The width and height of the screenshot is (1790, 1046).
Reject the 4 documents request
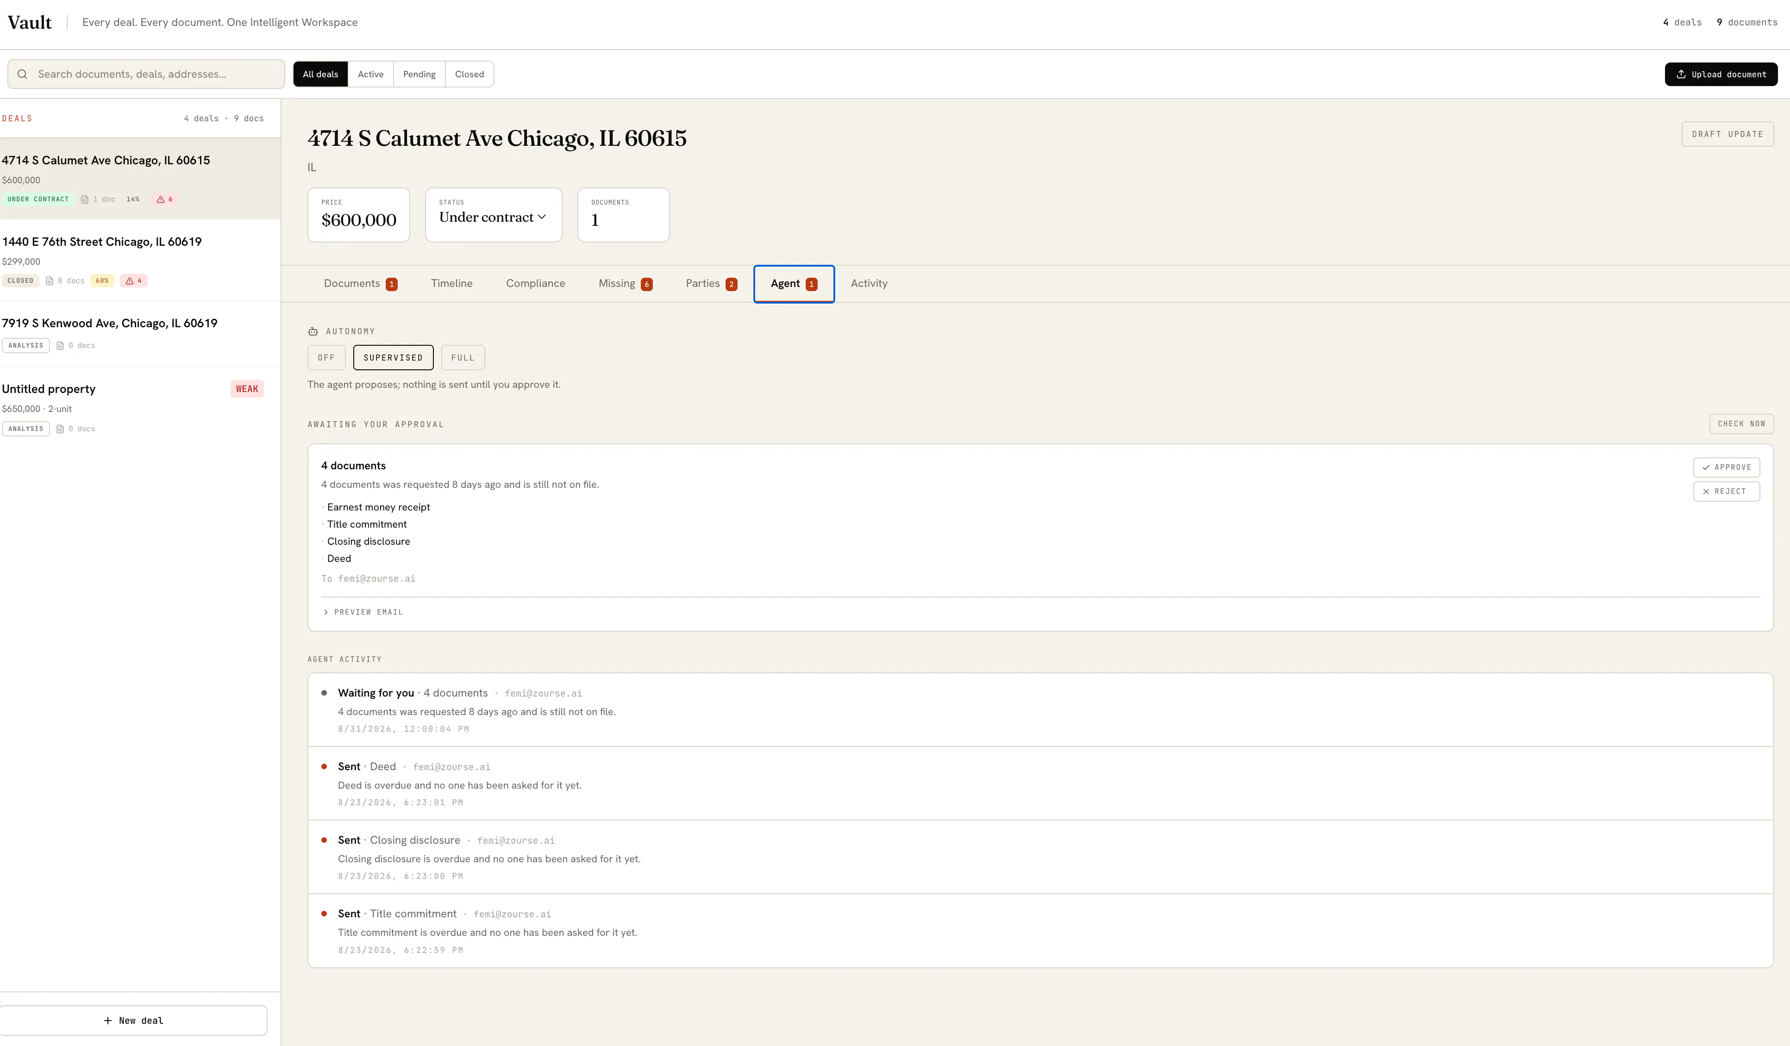click(1726, 492)
